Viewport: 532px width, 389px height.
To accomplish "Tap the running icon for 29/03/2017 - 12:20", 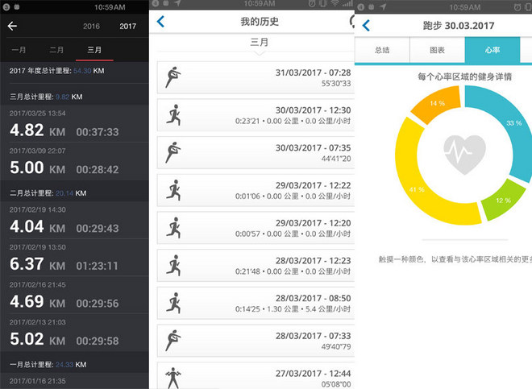I will [173, 228].
